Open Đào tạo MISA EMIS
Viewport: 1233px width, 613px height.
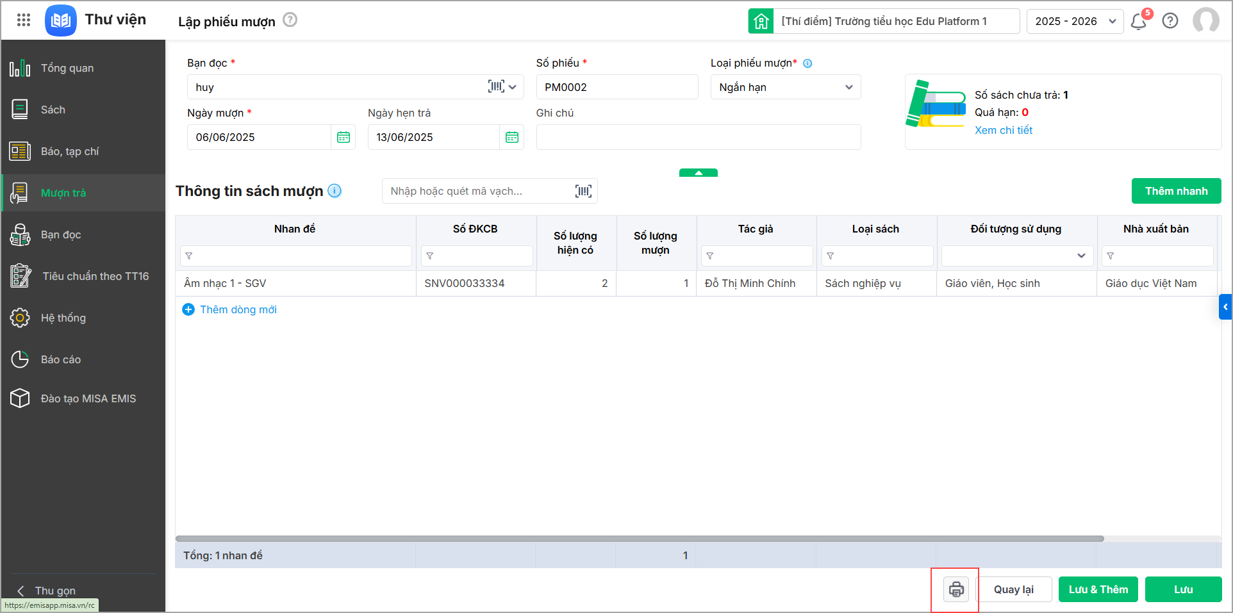[x=83, y=398]
